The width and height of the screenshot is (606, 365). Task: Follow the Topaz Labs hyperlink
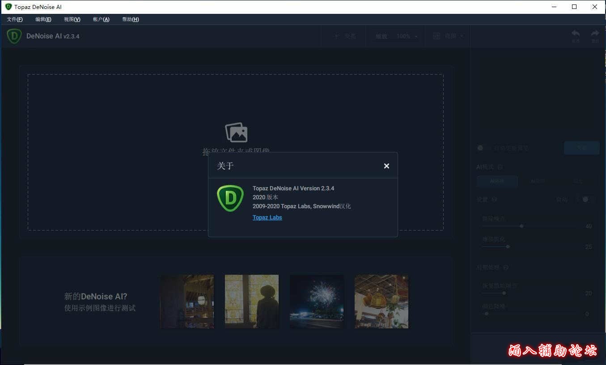pos(267,218)
